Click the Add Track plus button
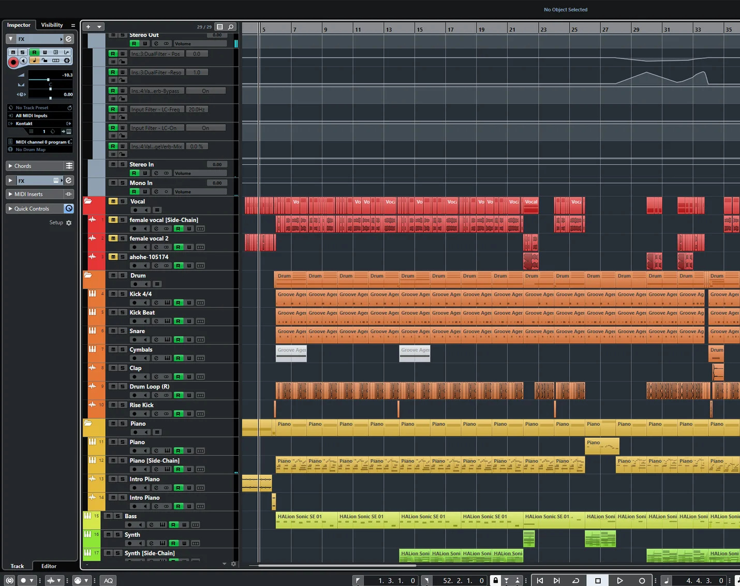Viewport: 740px width, 586px height. (x=88, y=26)
